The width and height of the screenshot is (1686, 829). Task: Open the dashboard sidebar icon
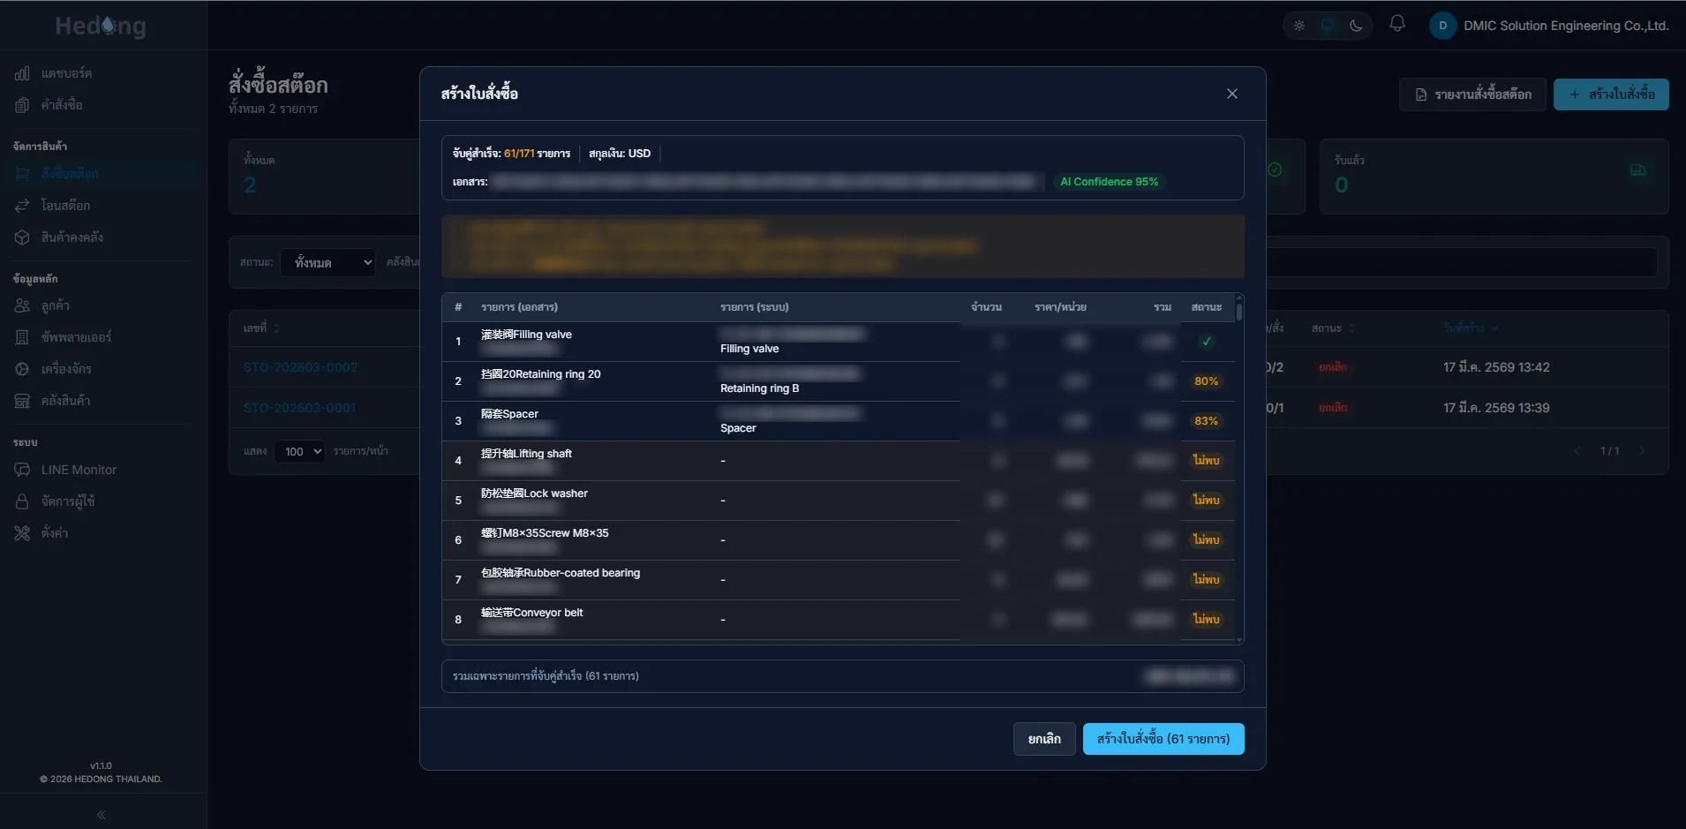pyautogui.click(x=22, y=73)
